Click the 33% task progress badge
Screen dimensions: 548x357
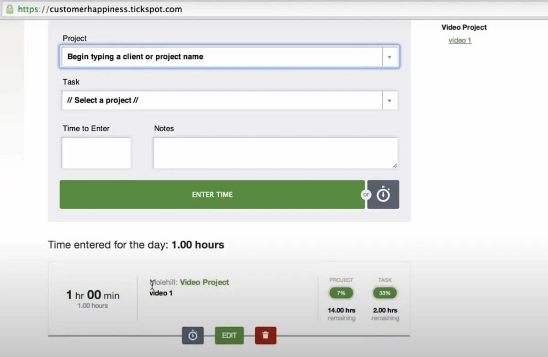385,293
